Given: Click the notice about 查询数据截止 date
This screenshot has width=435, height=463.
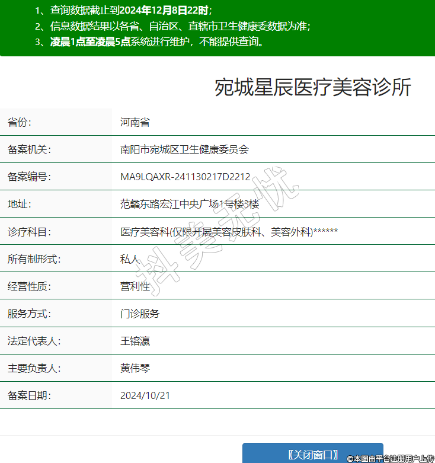Looking at the screenshot, I should click(123, 10).
